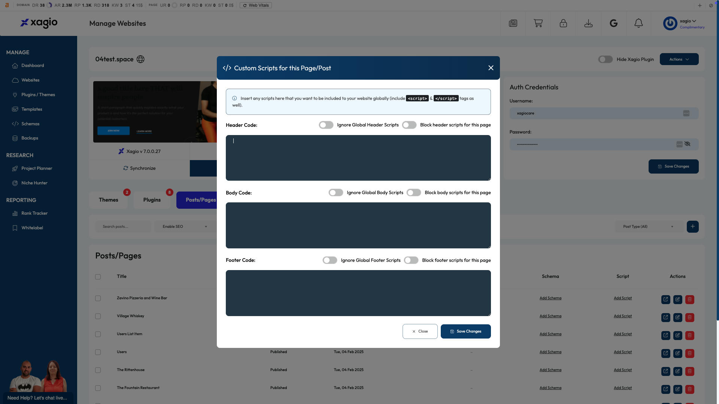Switch to the Plugins tab
Image resolution: width=719 pixels, height=404 pixels.
[152, 200]
